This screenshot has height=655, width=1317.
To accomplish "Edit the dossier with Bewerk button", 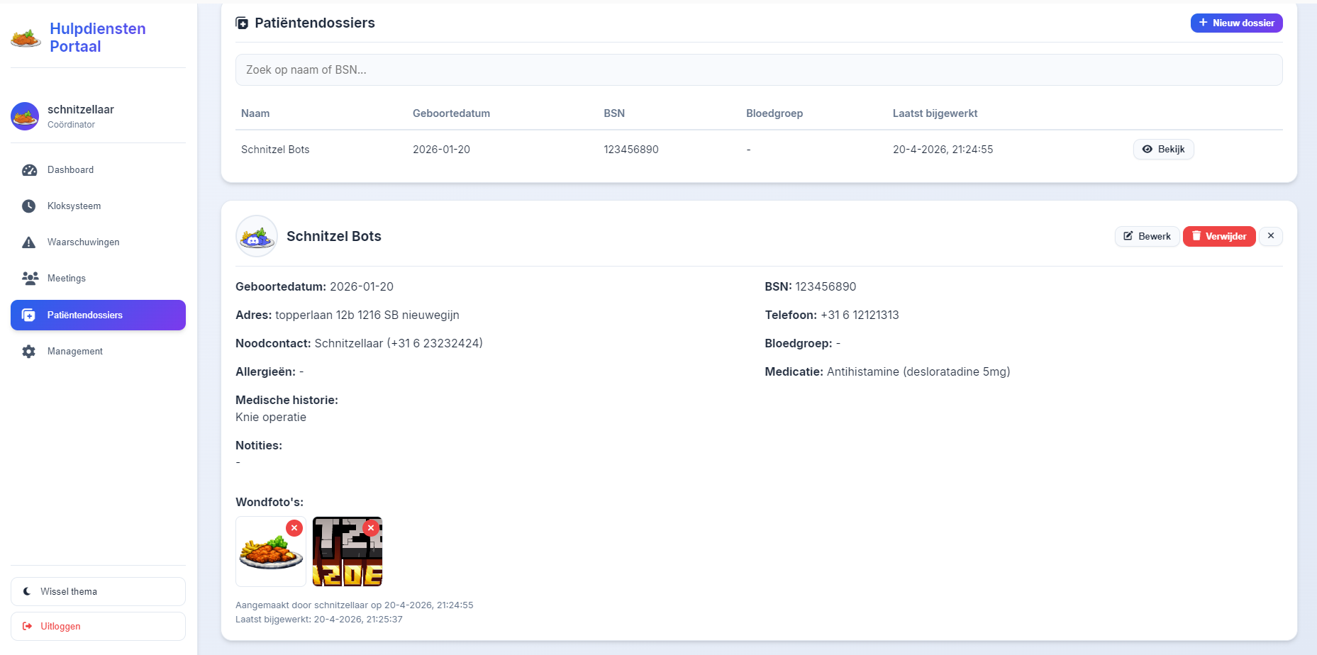I will tap(1147, 237).
